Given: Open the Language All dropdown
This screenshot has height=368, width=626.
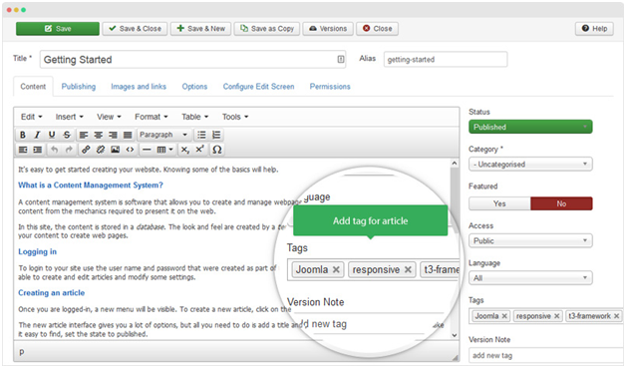Looking at the screenshot, I should tap(530, 277).
